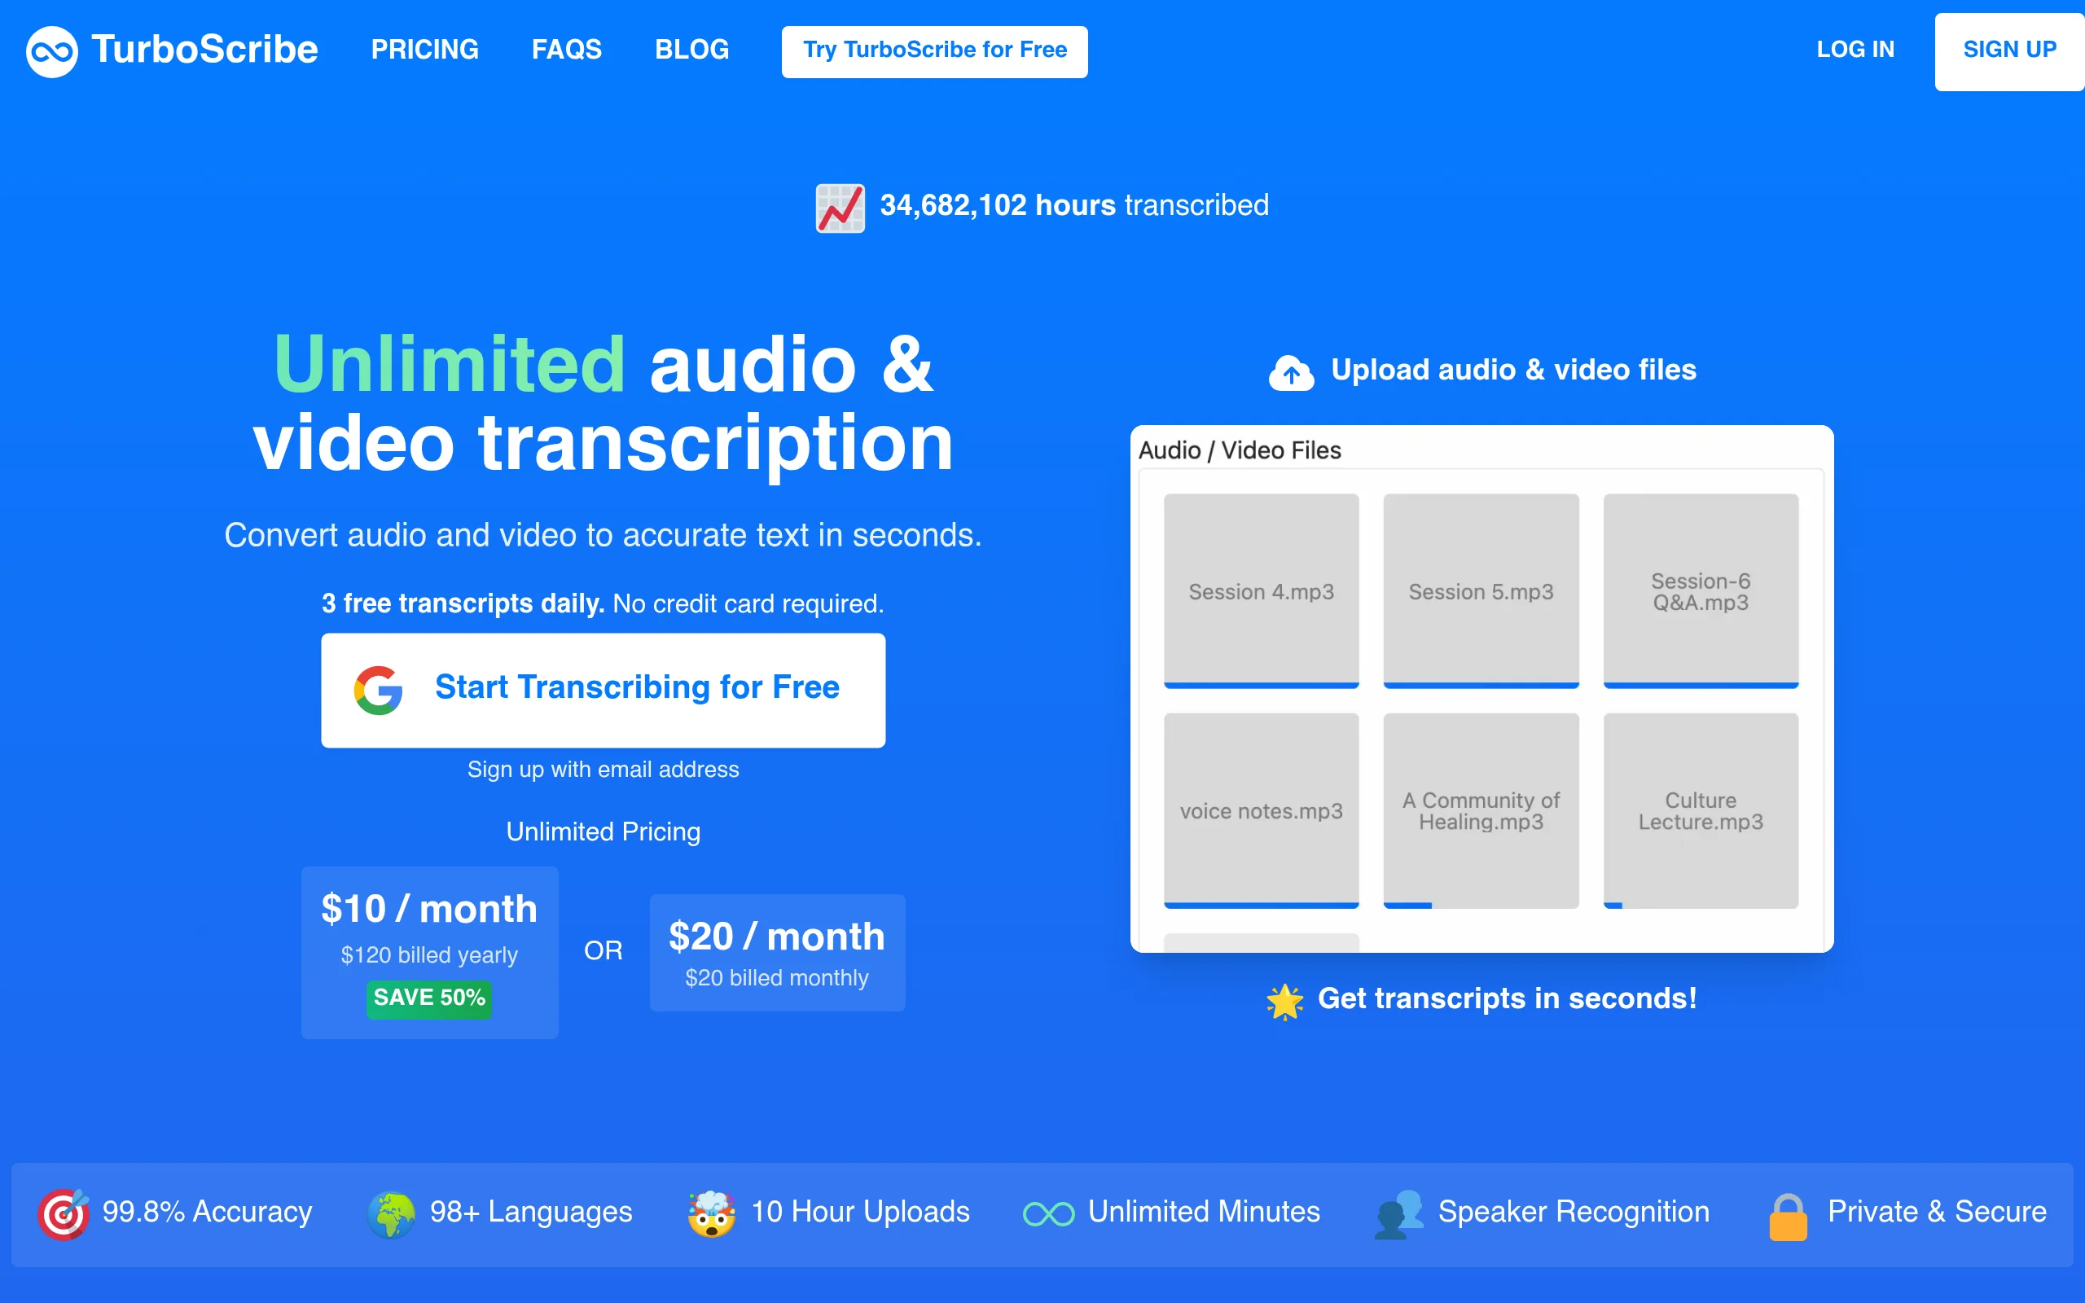2085x1303 pixels.
Task: Click the chart icon beside hours transcribed
Action: point(839,207)
